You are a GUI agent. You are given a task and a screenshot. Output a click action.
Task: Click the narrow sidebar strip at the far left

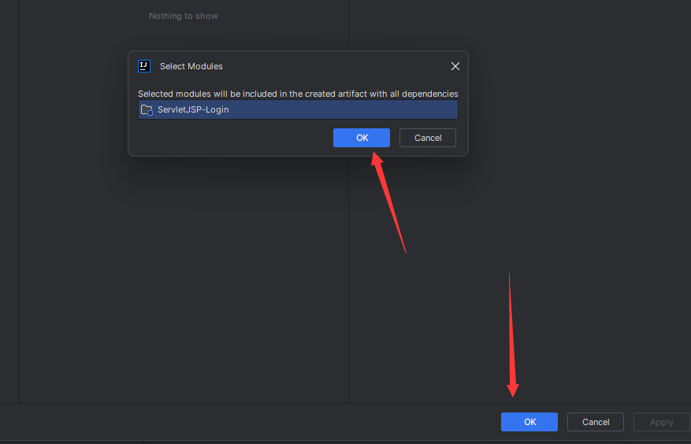9,236
